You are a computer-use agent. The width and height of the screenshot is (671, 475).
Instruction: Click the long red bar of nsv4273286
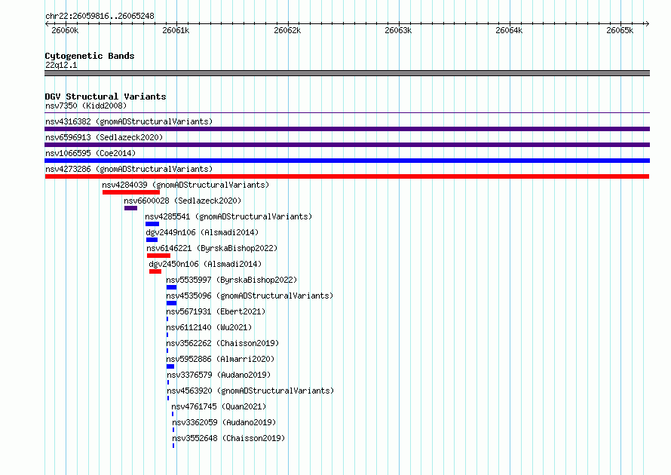[x=347, y=176]
